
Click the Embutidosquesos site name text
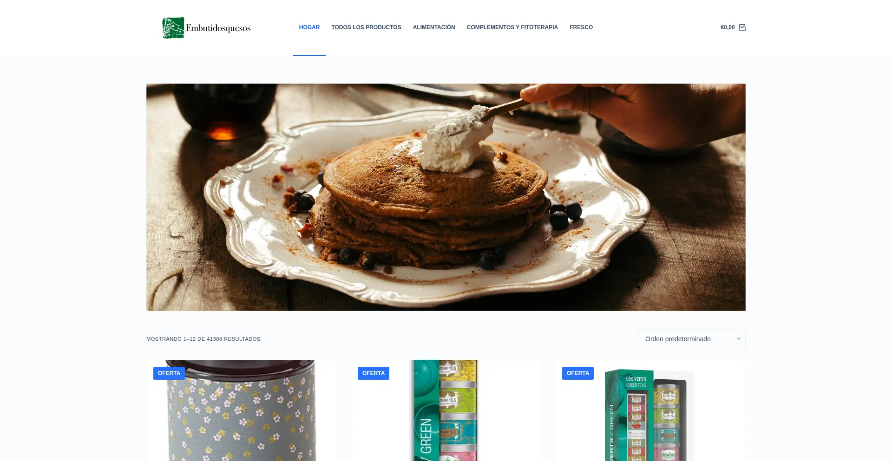(218, 28)
